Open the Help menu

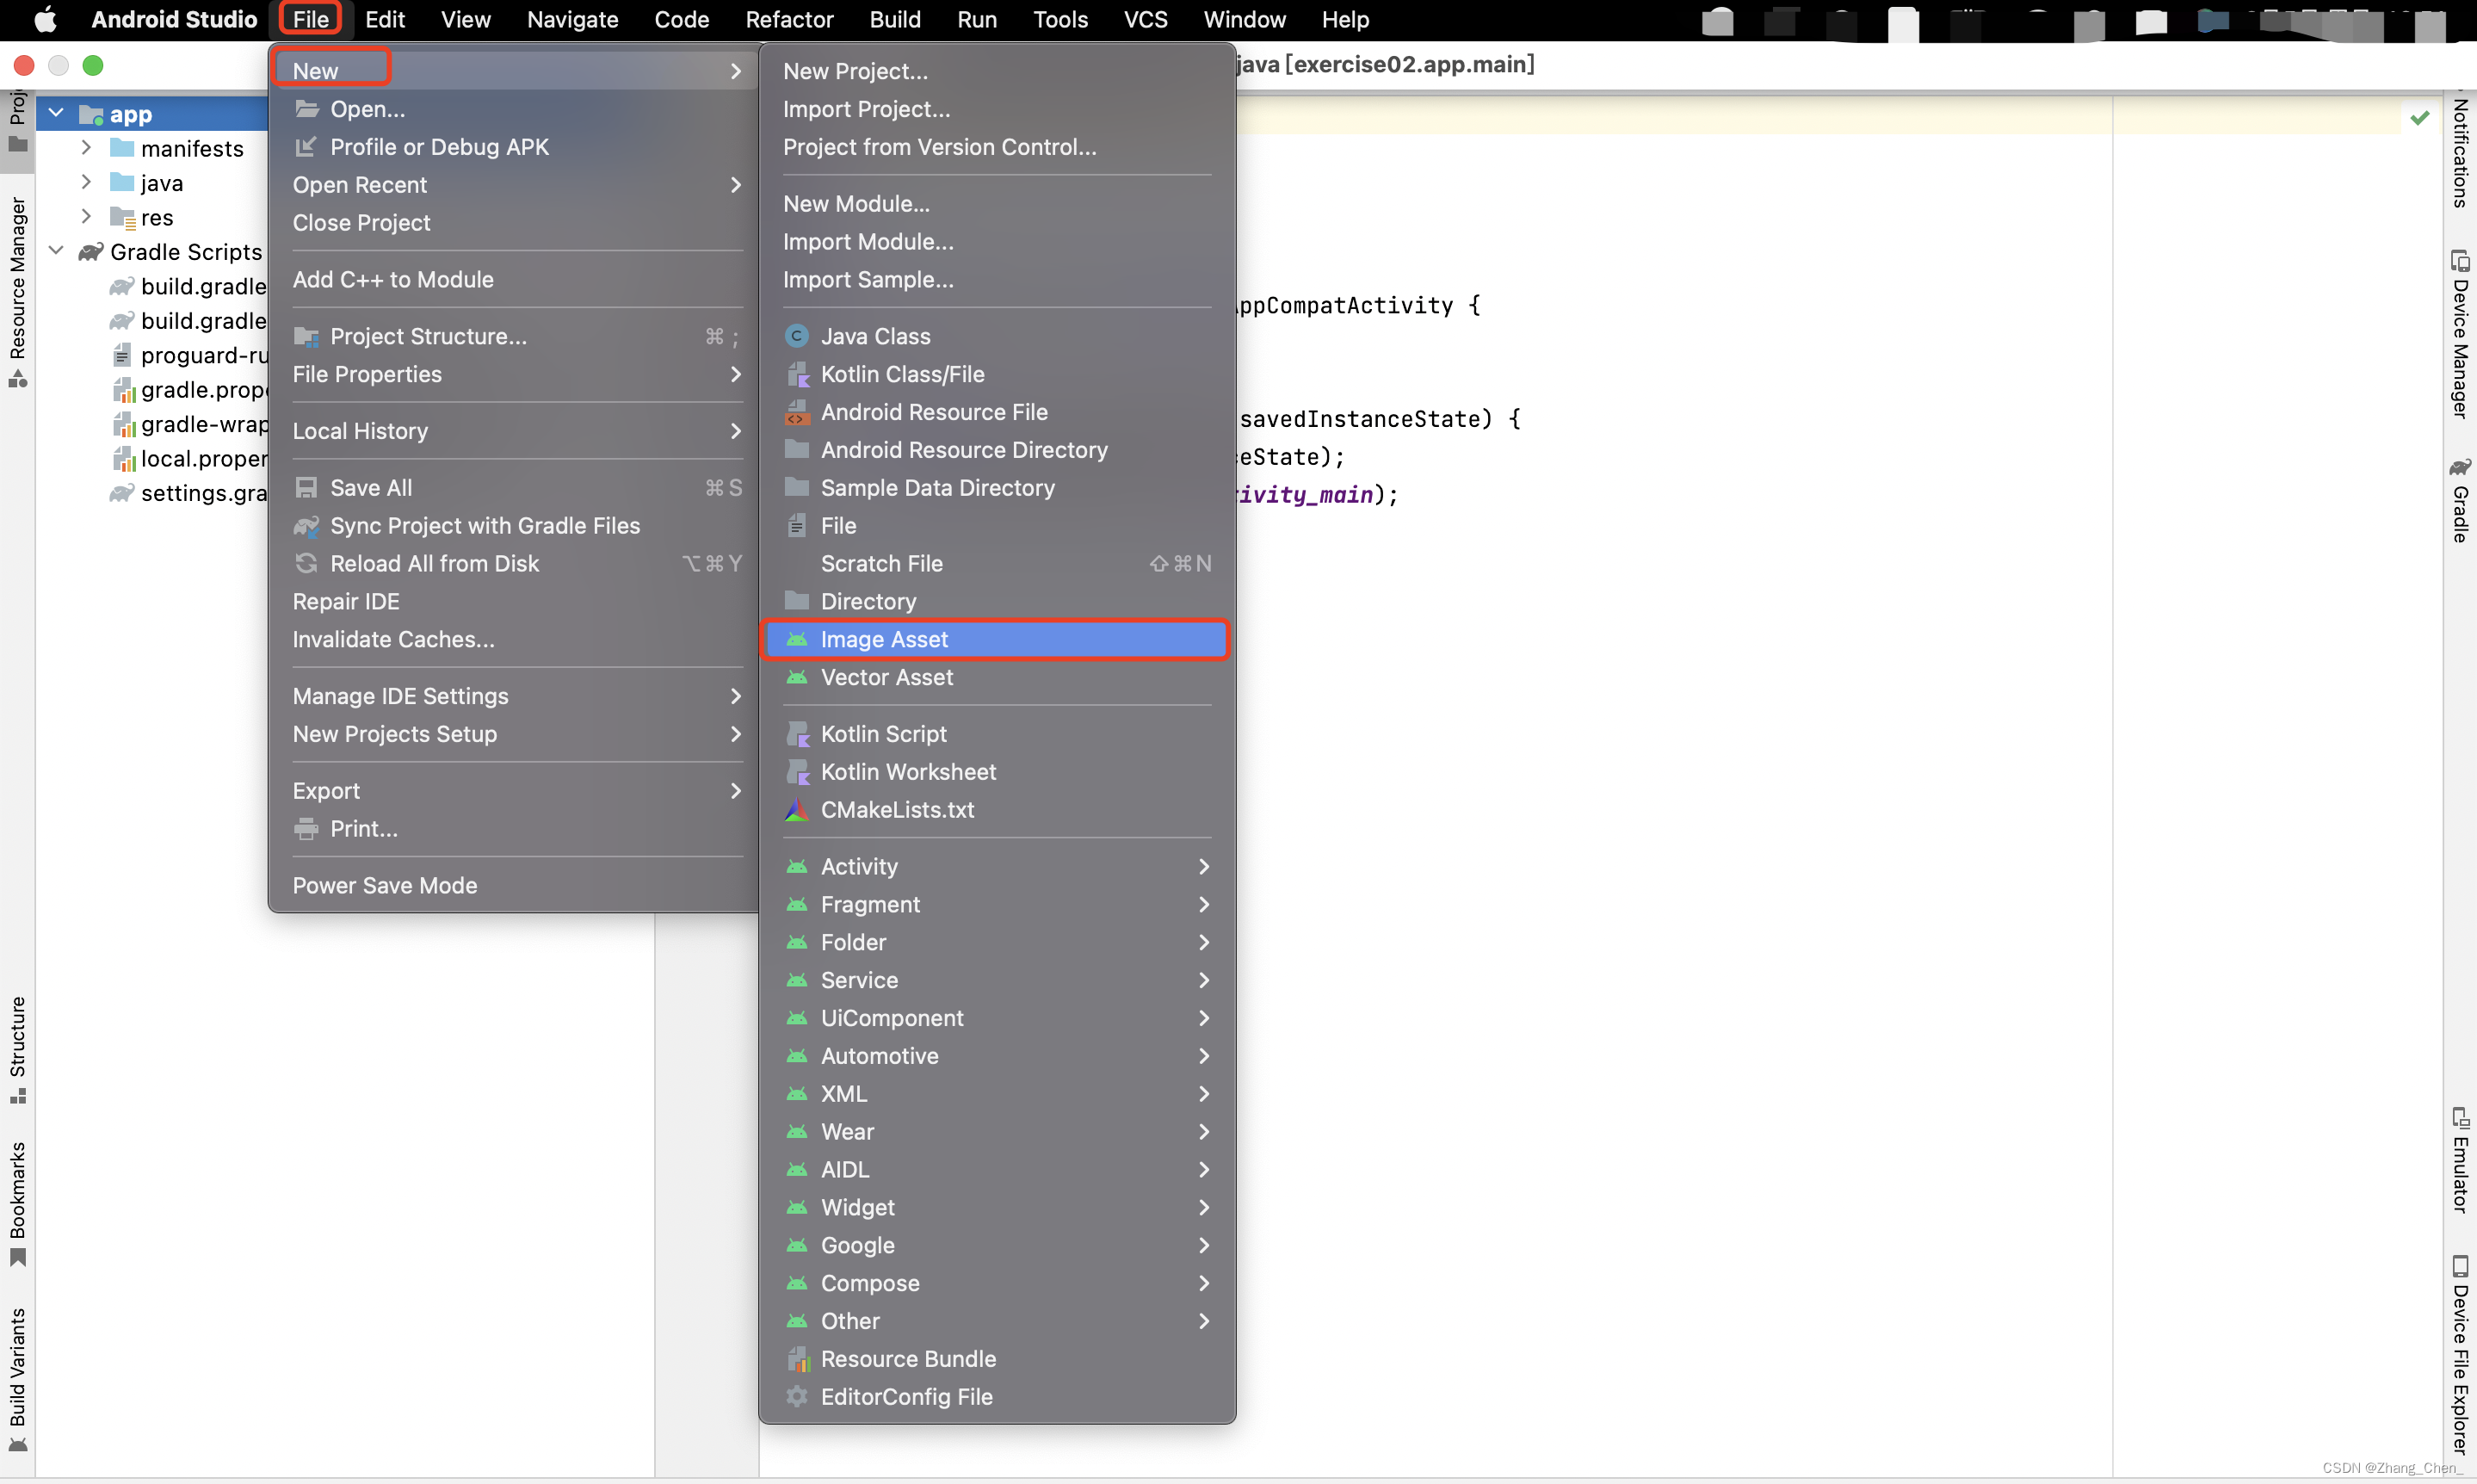[x=1345, y=20]
